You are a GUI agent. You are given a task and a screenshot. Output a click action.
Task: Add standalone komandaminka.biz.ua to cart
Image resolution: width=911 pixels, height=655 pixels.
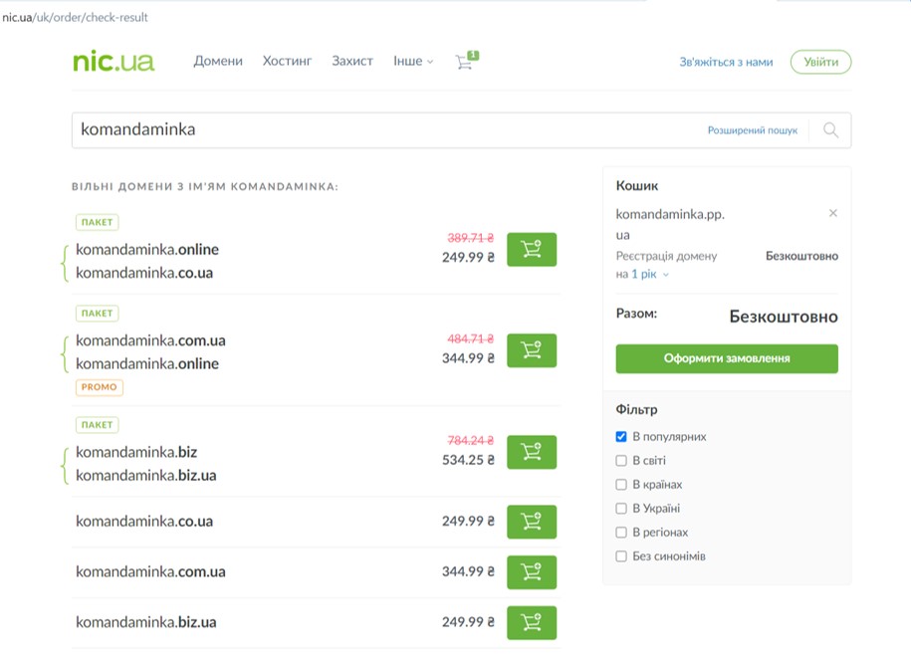(532, 623)
